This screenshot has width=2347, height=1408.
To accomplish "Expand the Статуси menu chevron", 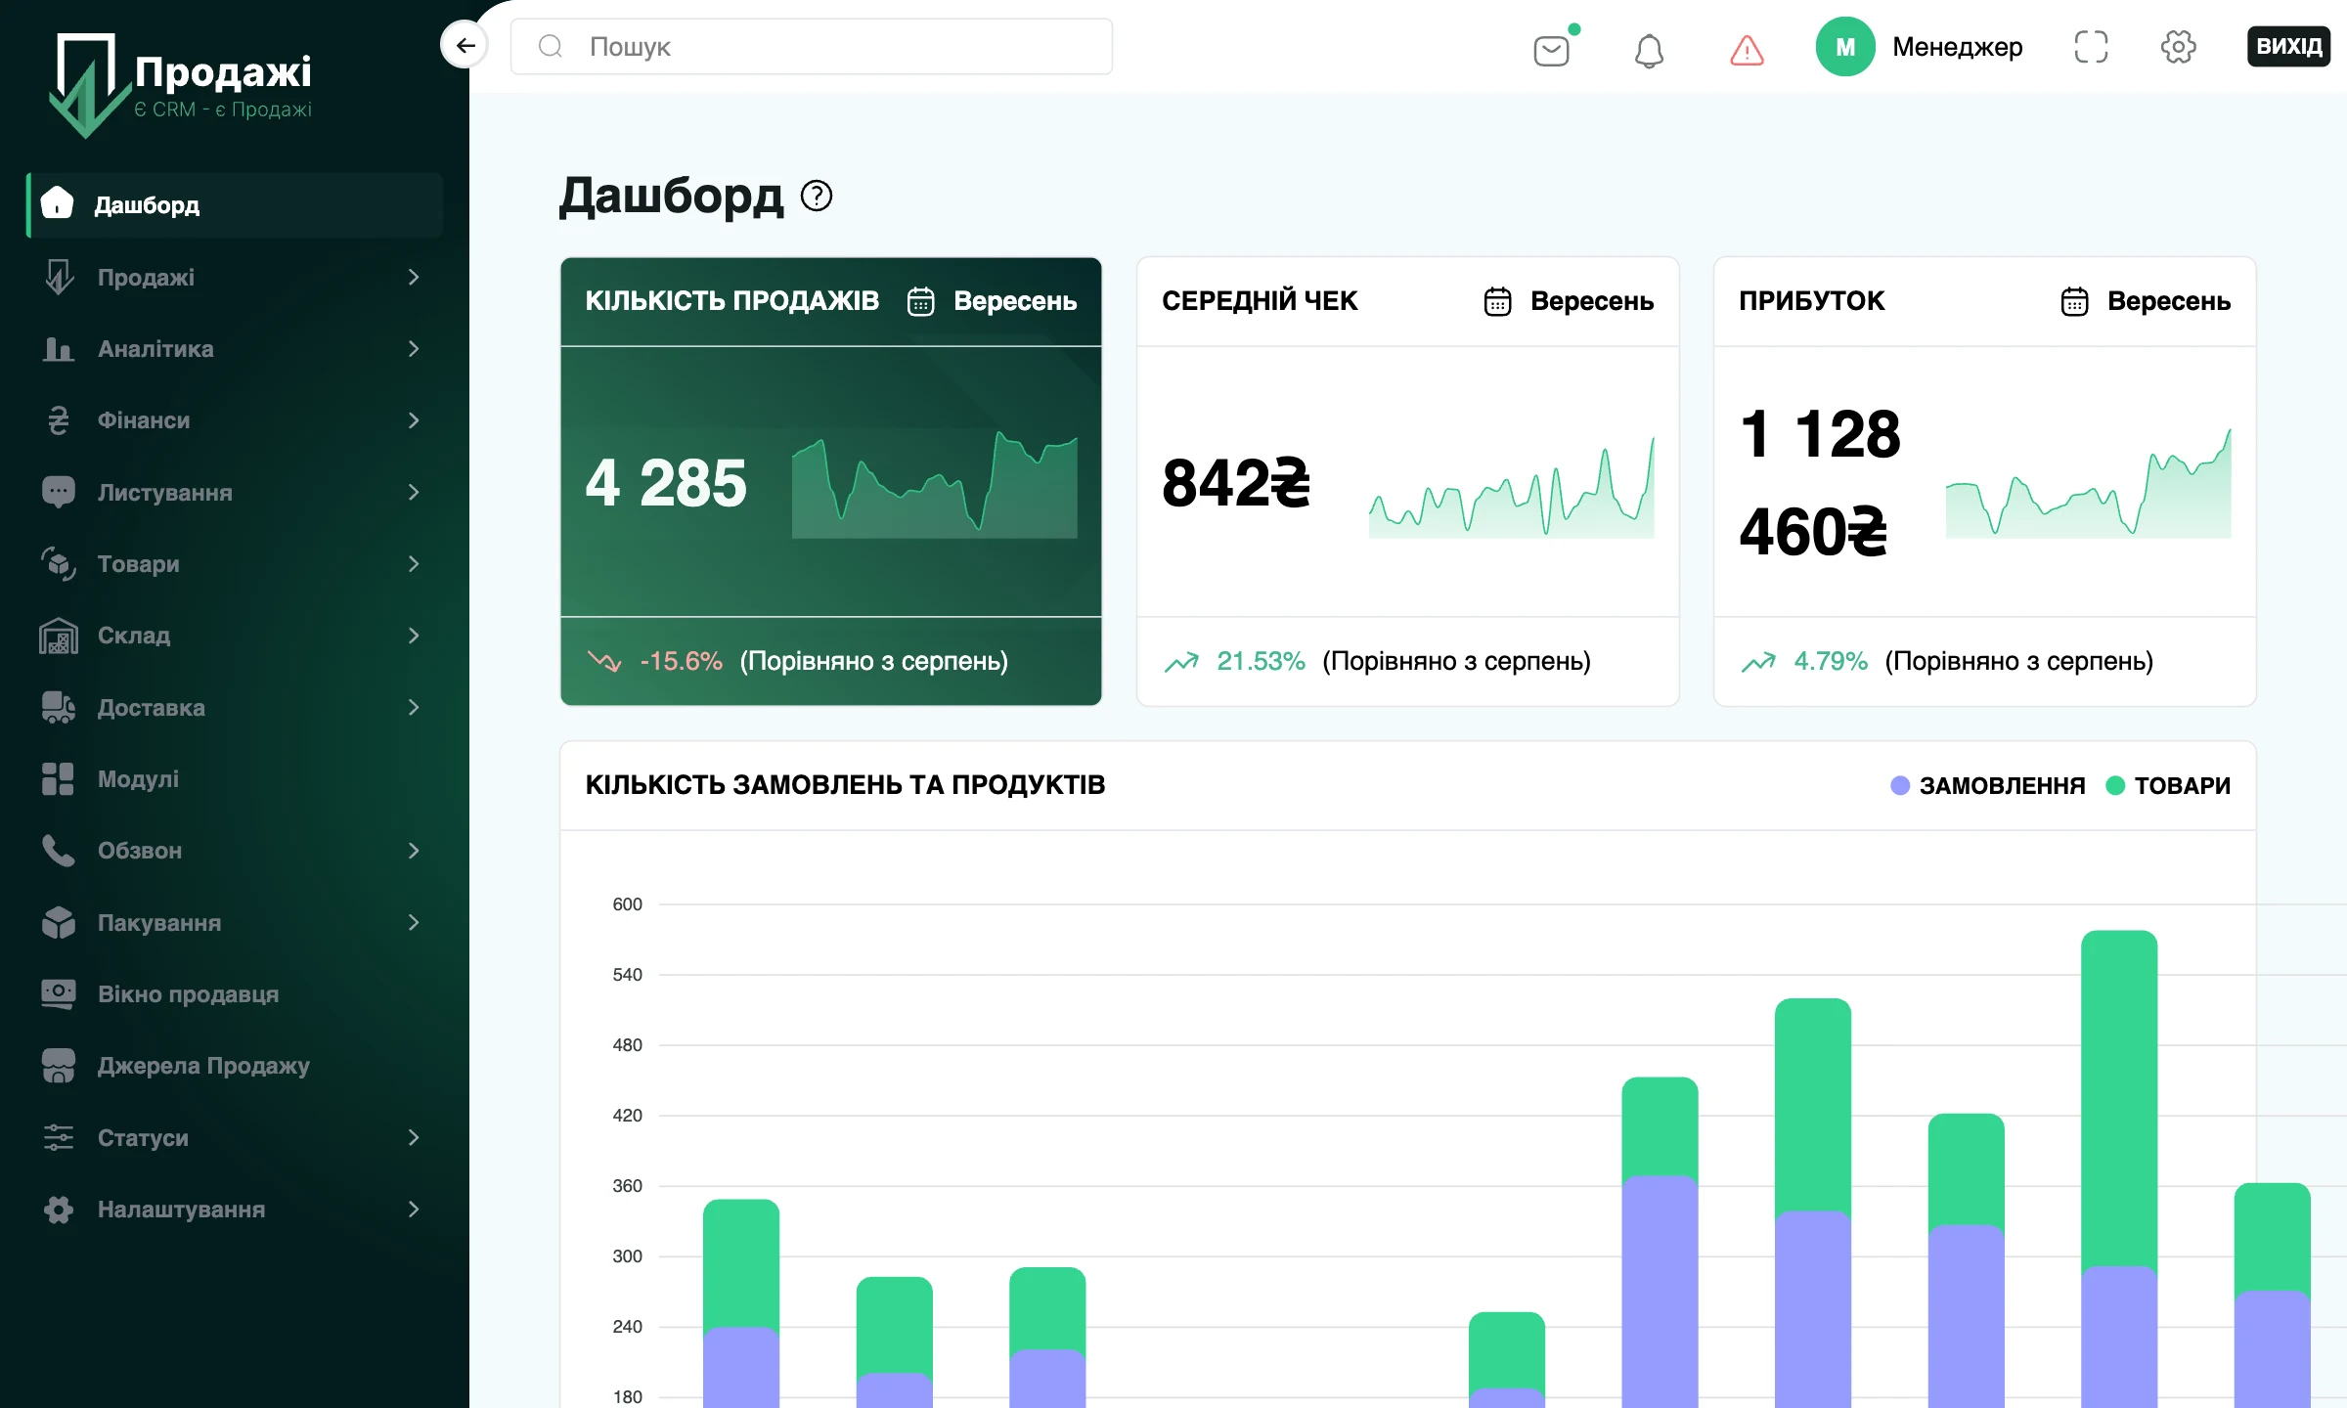I will click(x=414, y=1137).
